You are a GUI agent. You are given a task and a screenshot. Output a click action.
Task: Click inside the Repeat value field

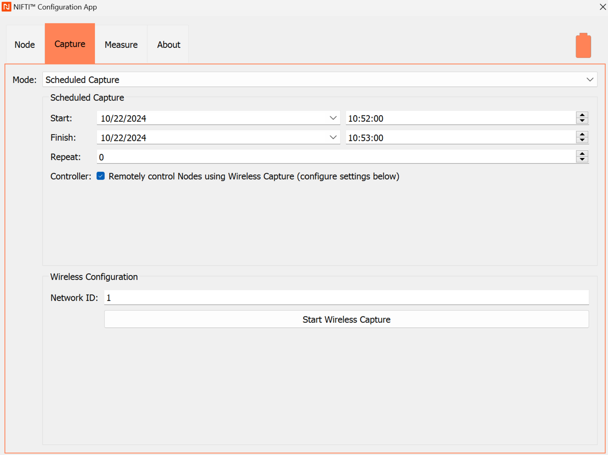point(336,157)
